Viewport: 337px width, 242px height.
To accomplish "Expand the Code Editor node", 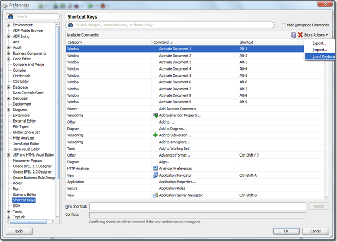I will 9,59.
